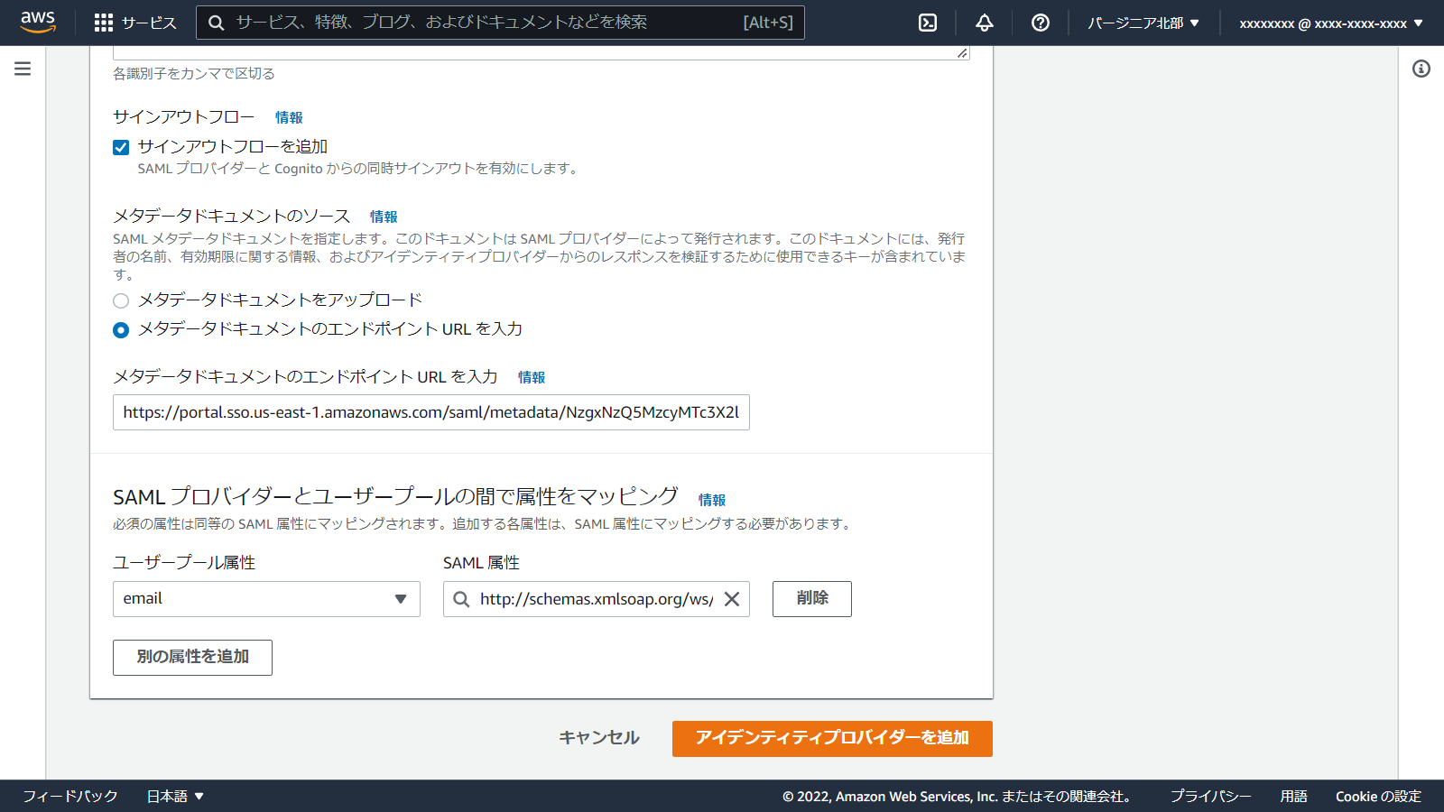Screen dimensions: 1444x812
Task: Clear the SAML attribute with the X icon
Action: click(x=732, y=599)
